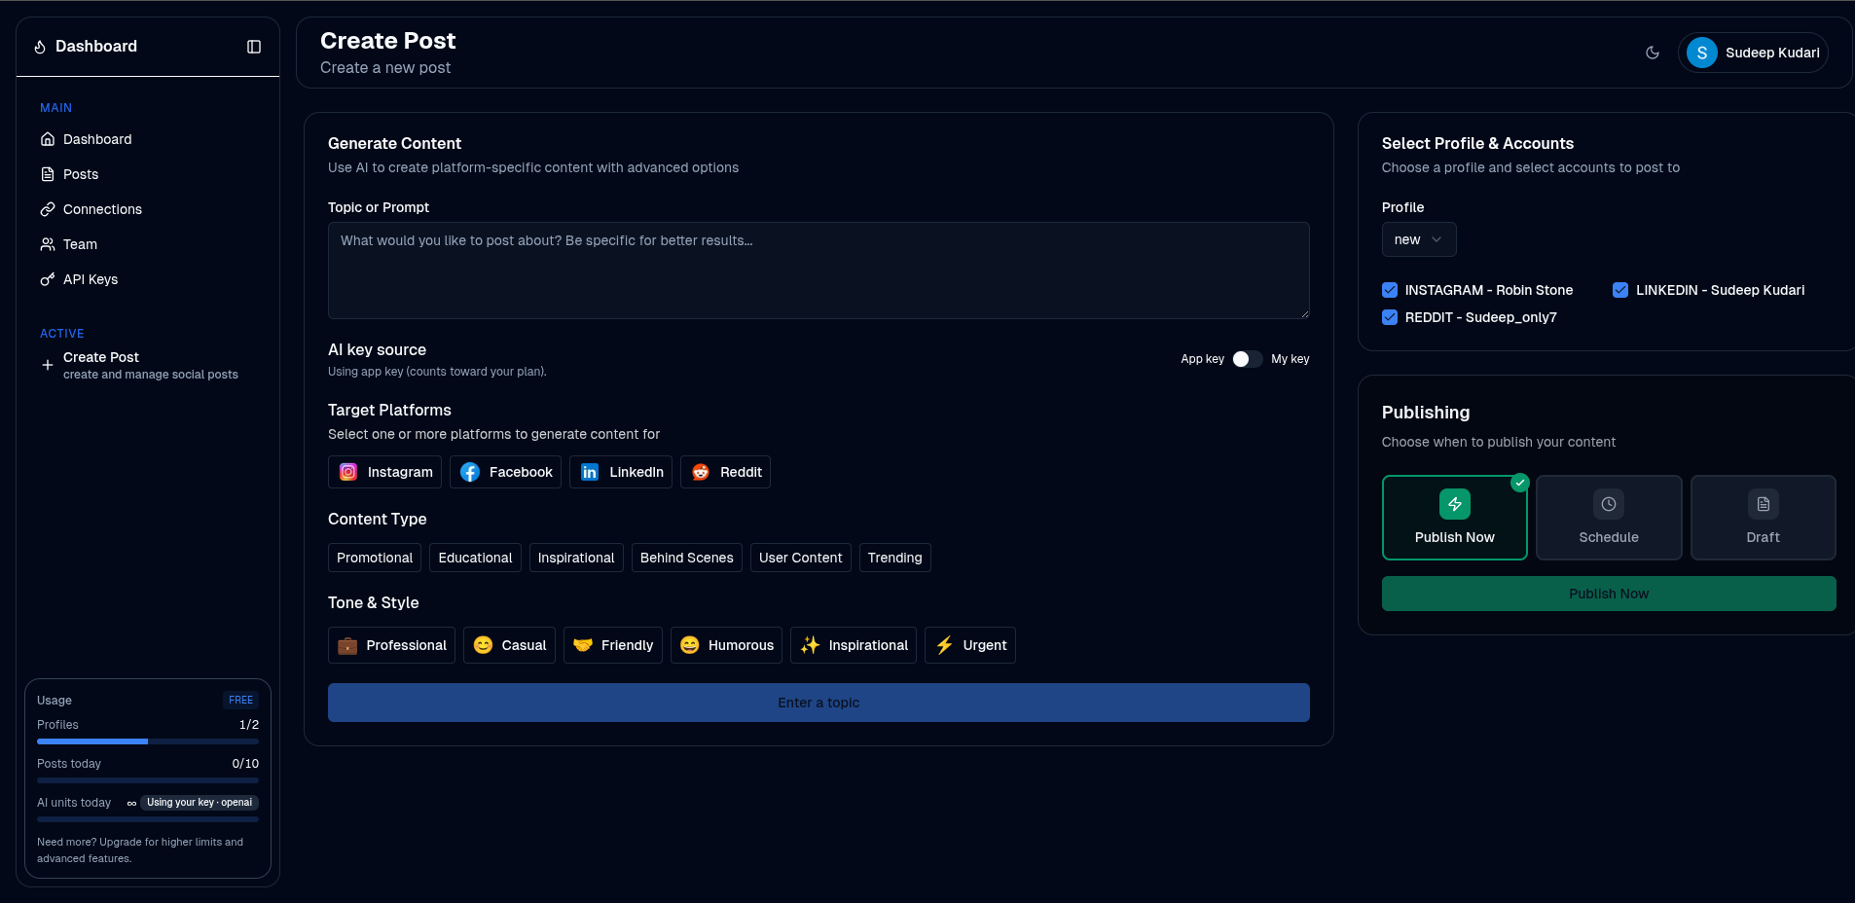Switch theme using the moon icon
Image resolution: width=1855 pixels, height=903 pixels.
(1653, 53)
